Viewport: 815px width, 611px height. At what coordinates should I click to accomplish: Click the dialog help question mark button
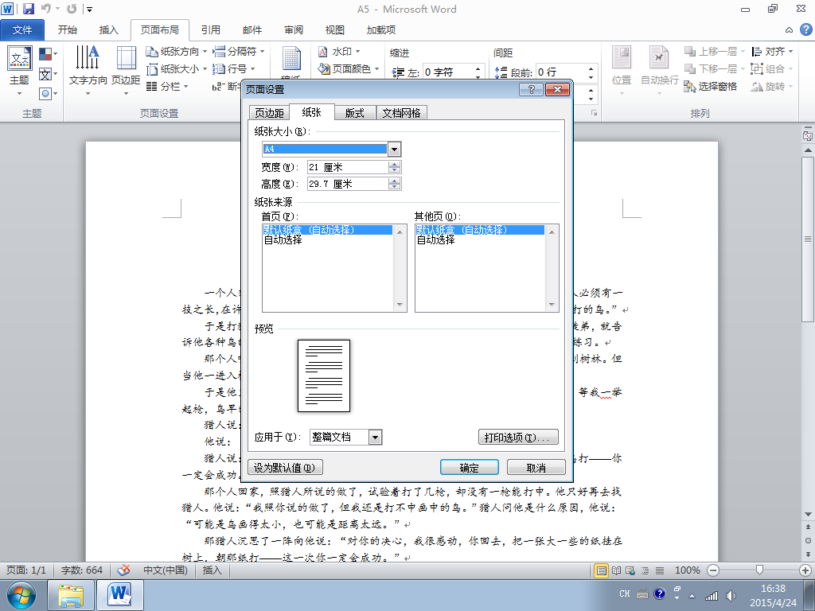(x=531, y=90)
